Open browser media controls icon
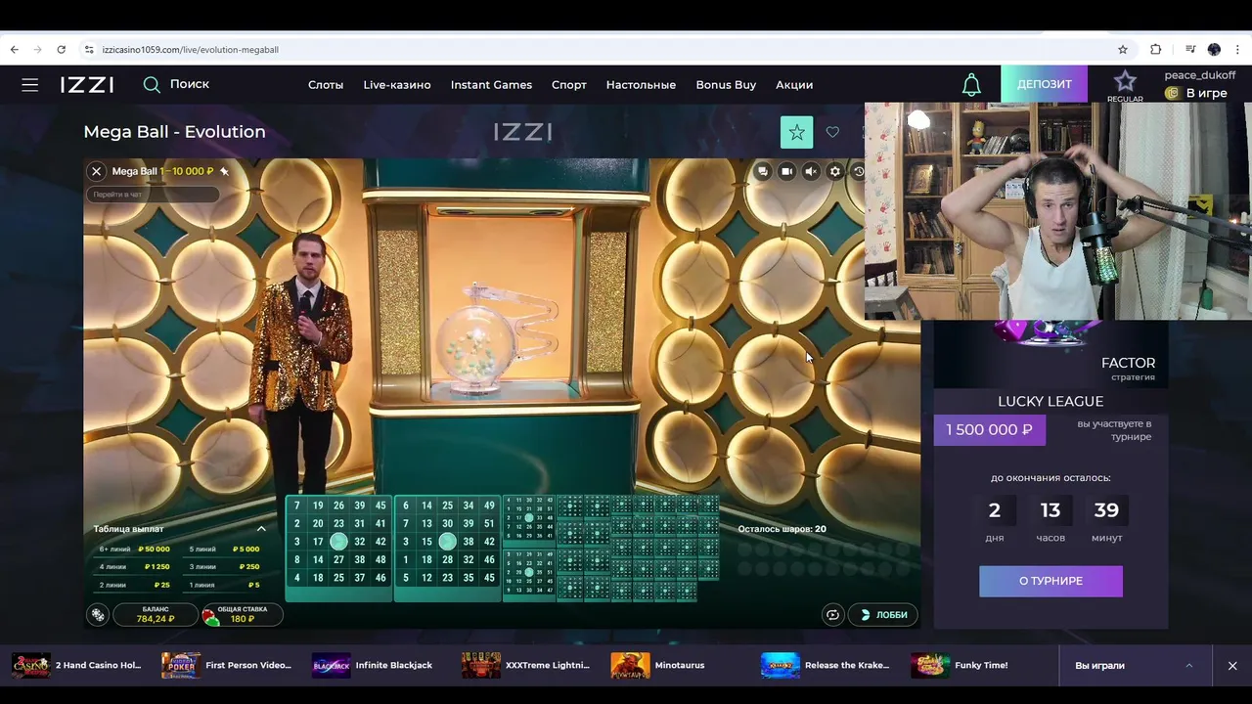The width and height of the screenshot is (1252, 704). coord(1190,49)
